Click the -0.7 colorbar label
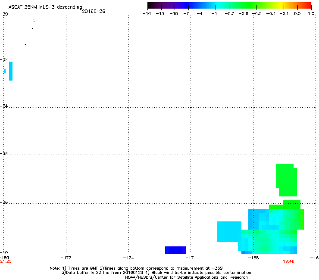This screenshot has height=280, width=319. pyautogui.click(x=229, y=14)
